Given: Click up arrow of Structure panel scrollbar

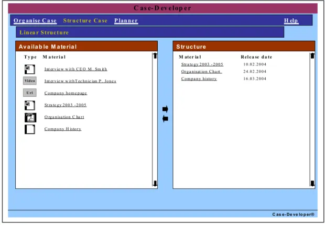Looking at the screenshot, I should pos(312,55).
